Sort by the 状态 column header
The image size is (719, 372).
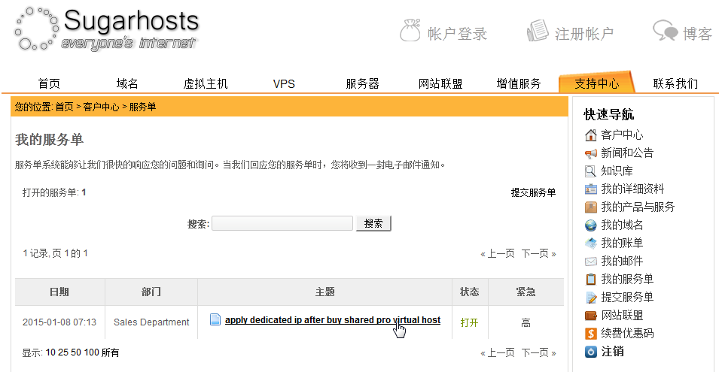click(470, 292)
